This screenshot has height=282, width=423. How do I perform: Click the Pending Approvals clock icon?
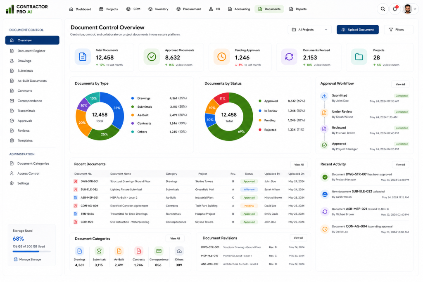pos(221,57)
